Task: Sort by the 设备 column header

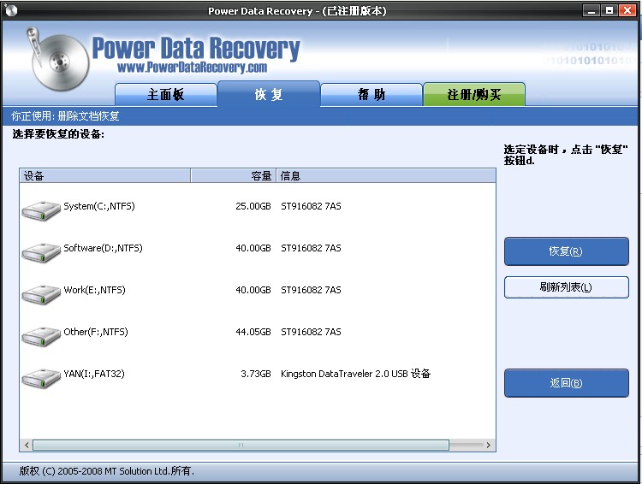Action: coord(104,176)
